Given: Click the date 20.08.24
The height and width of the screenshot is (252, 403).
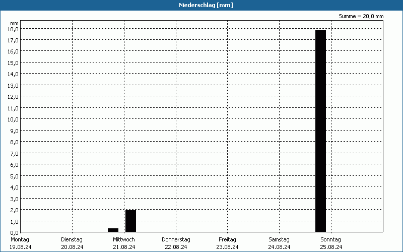Looking at the screenshot, I should pos(72,247).
